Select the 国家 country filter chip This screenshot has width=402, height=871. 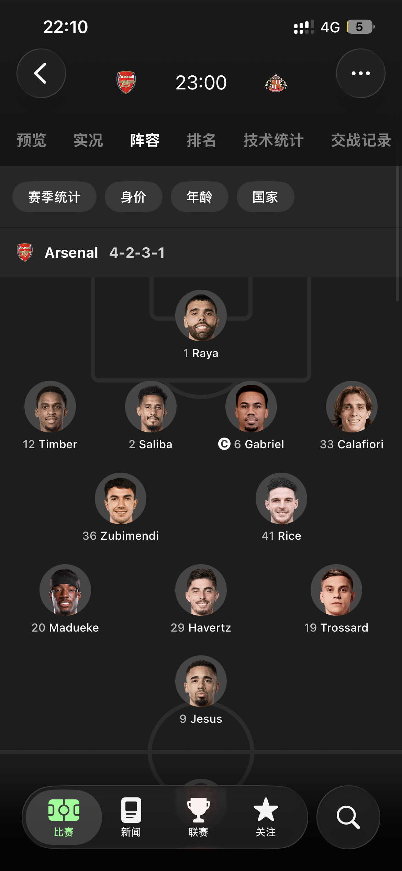(x=265, y=197)
